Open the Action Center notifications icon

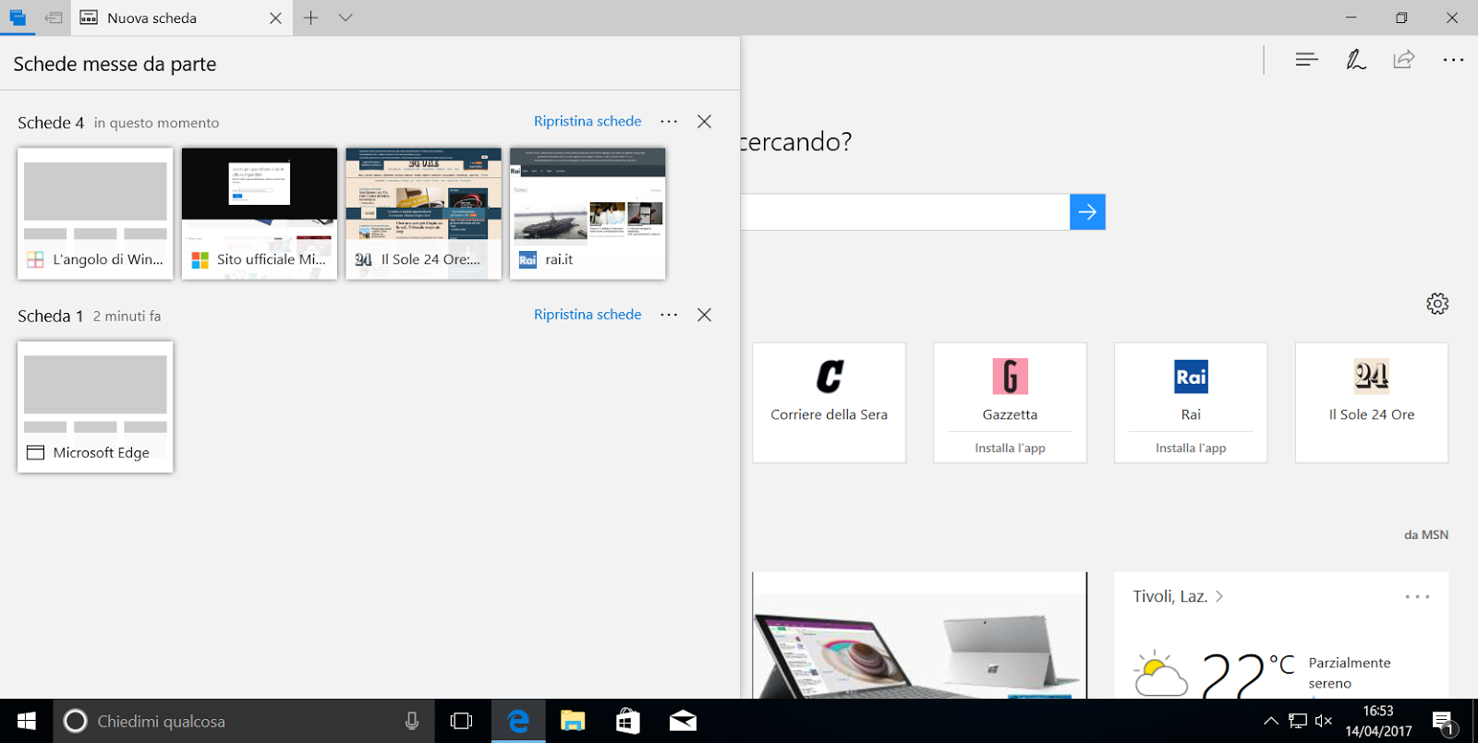coord(1444,722)
